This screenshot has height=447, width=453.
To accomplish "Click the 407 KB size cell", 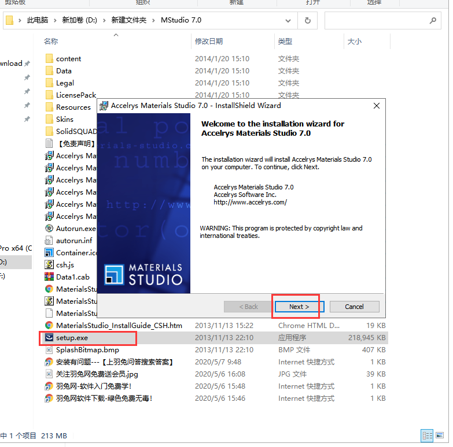I will point(374,349).
